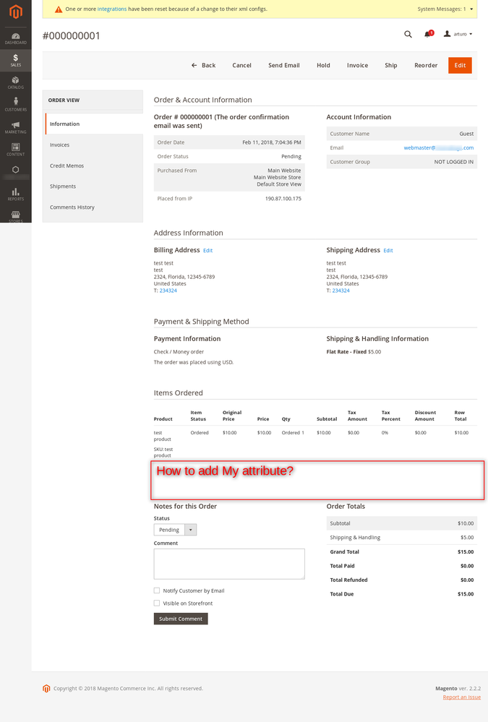Edit the Billing Address link
Viewport: 488px width, 722px height.
(x=207, y=251)
